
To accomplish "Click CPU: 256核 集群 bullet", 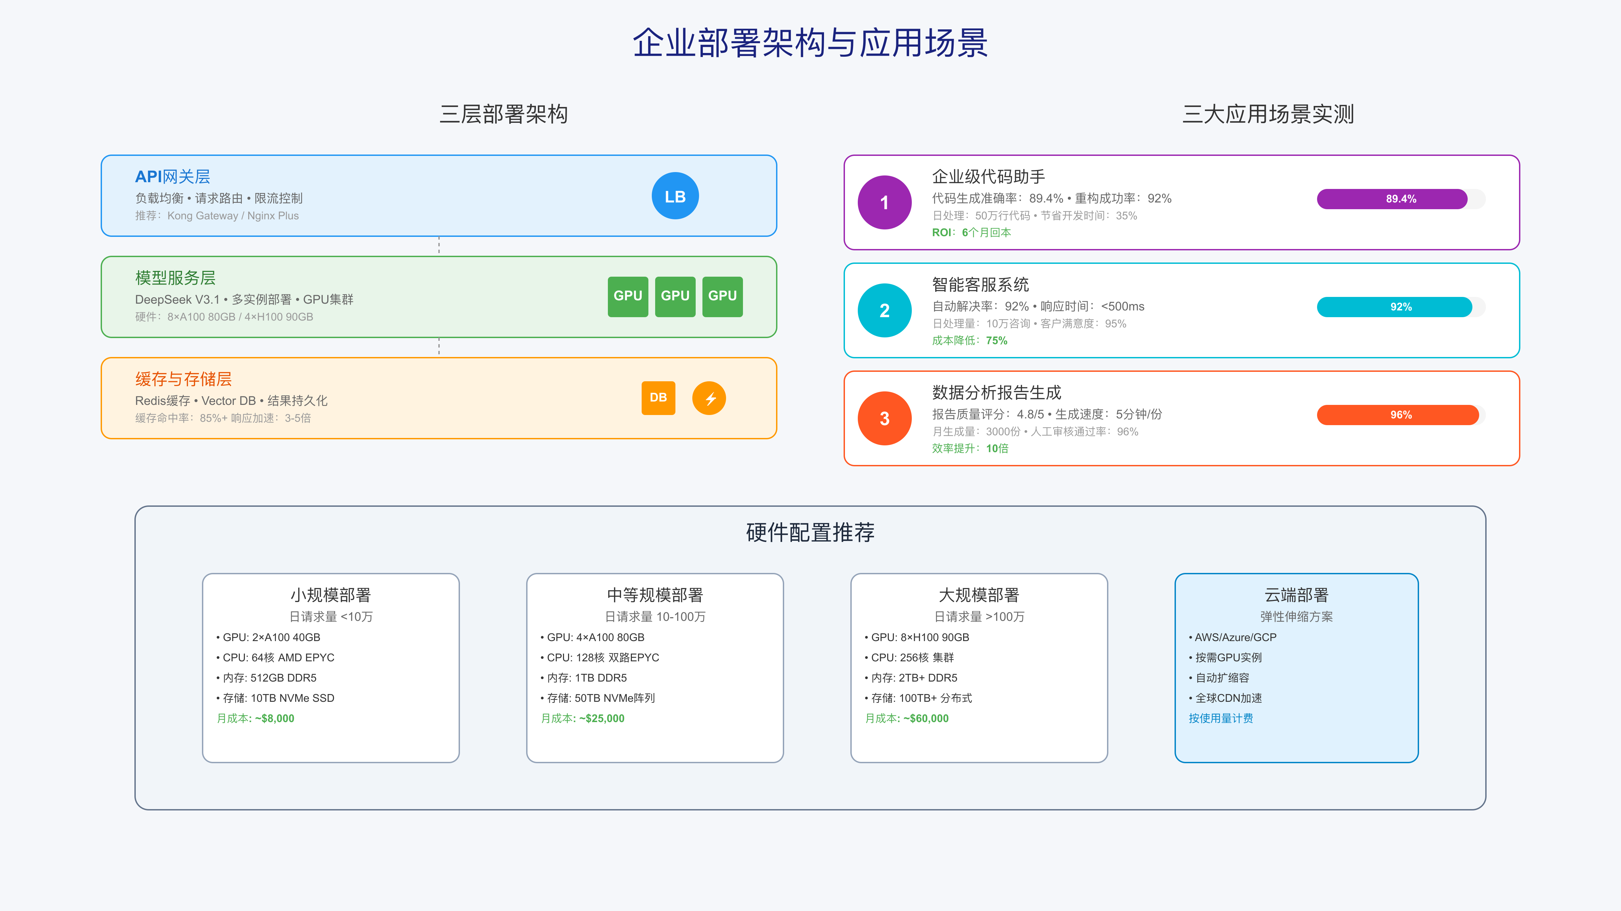I will click(910, 658).
